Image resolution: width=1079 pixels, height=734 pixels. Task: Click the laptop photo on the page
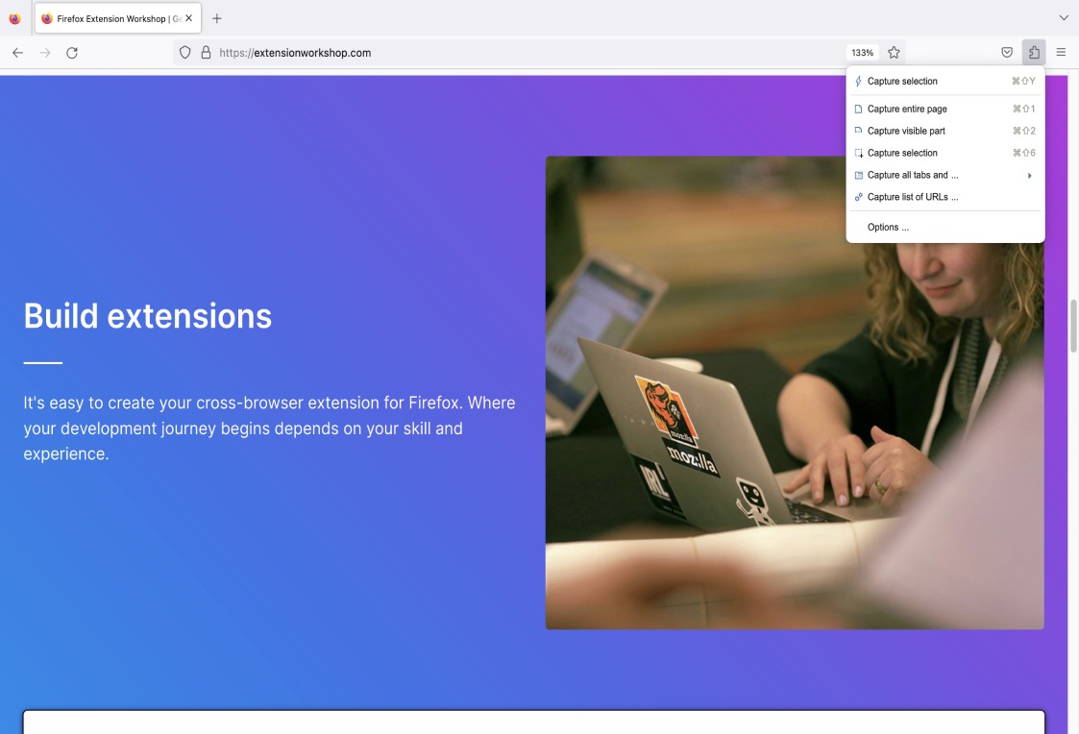coord(795,393)
